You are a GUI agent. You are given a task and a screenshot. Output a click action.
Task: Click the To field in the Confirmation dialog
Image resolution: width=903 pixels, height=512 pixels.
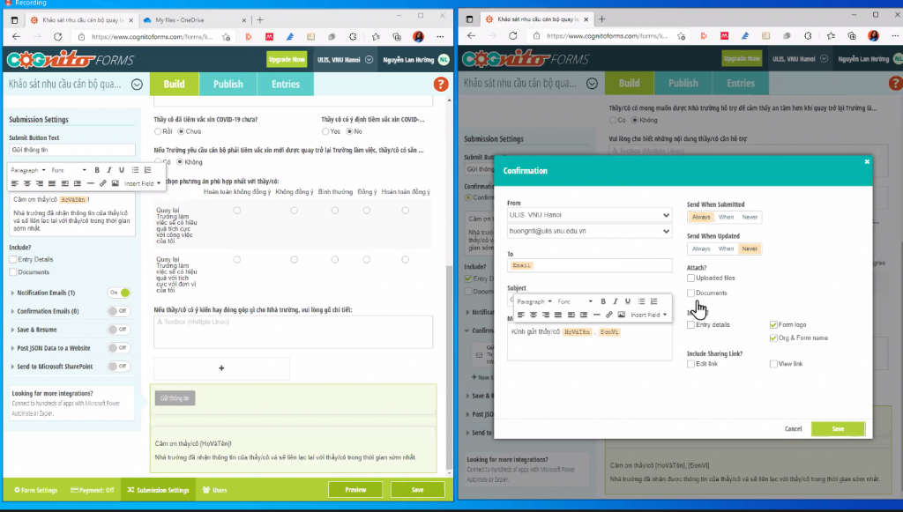589,265
